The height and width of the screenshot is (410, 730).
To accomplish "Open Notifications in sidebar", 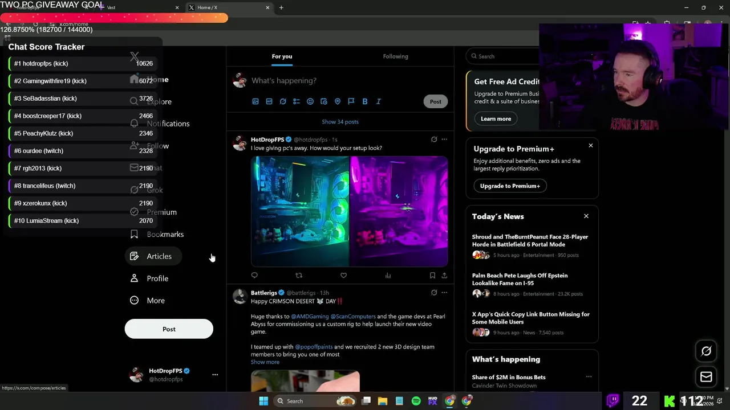I will tap(160, 124).
